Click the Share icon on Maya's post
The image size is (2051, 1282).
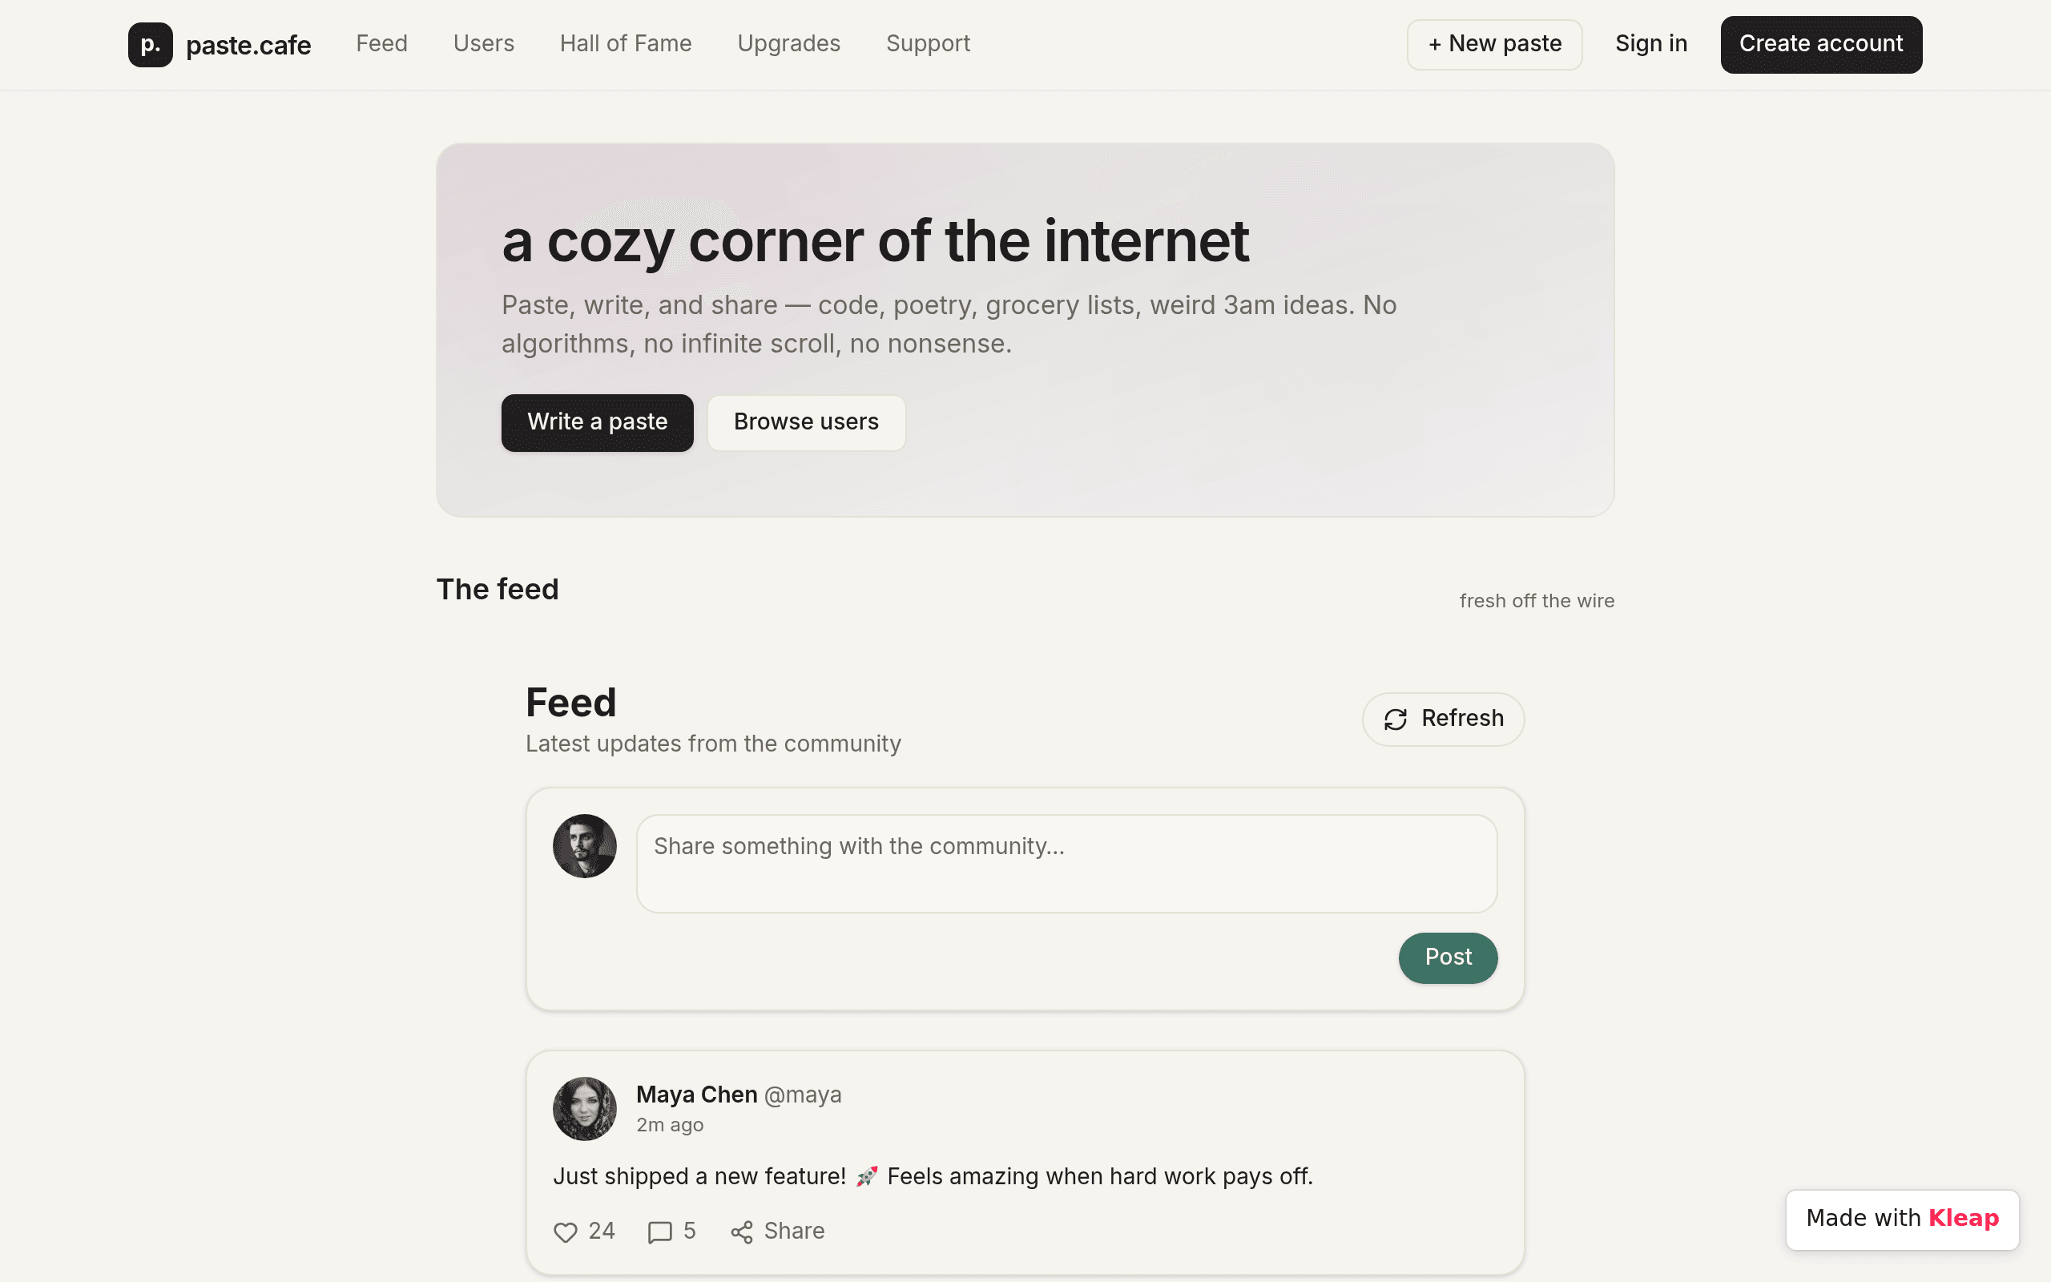click(742, 1232)
